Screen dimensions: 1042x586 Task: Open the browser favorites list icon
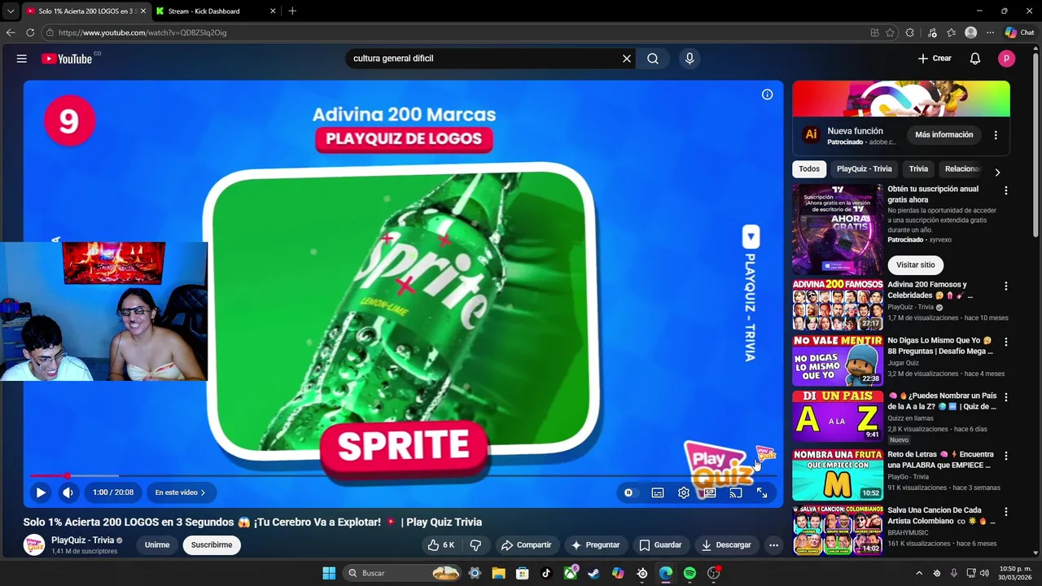coord(951,33)
